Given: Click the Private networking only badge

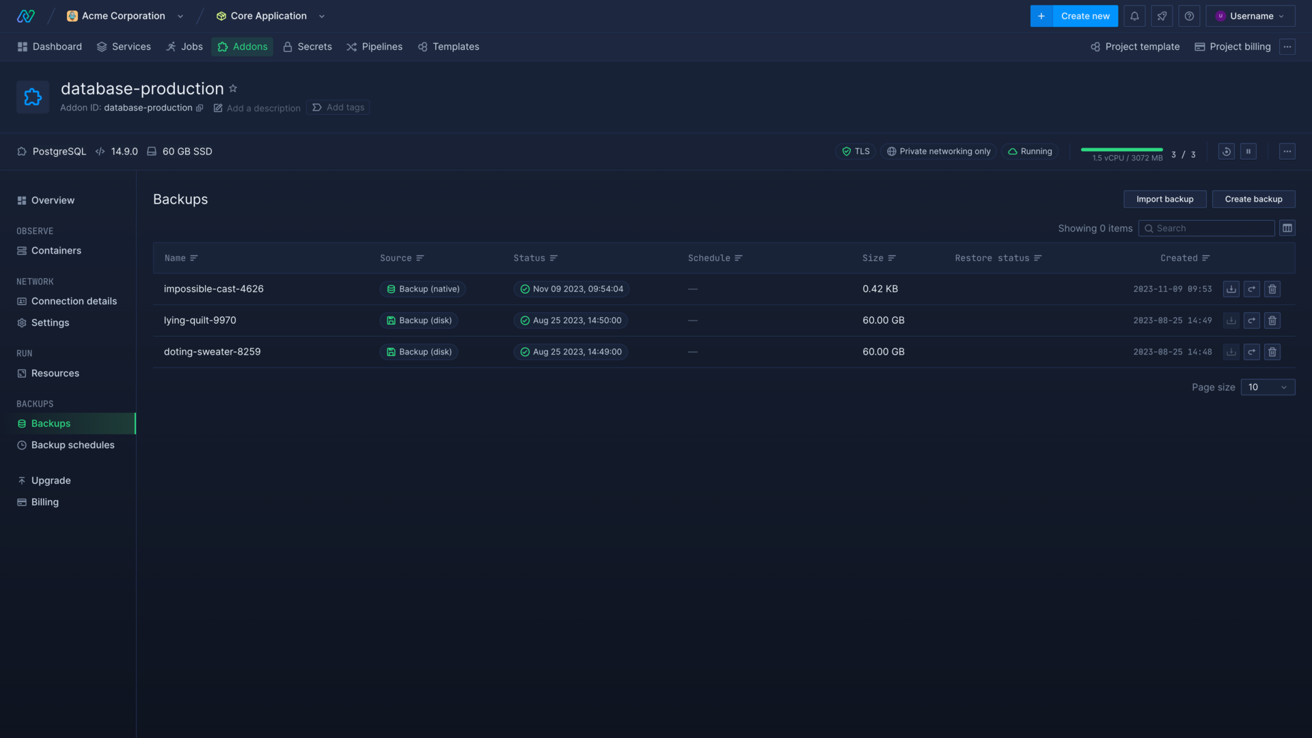Looking at the screenshot, I should click(939, 152).
